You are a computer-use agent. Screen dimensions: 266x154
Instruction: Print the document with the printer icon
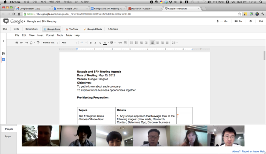pos(17,43)
